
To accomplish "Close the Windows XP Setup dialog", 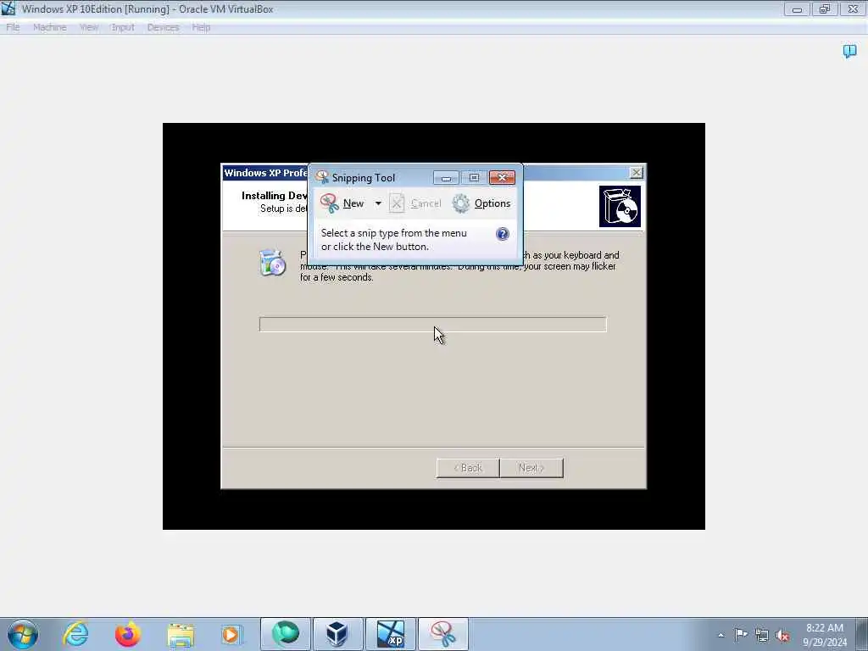I will 637,173.
